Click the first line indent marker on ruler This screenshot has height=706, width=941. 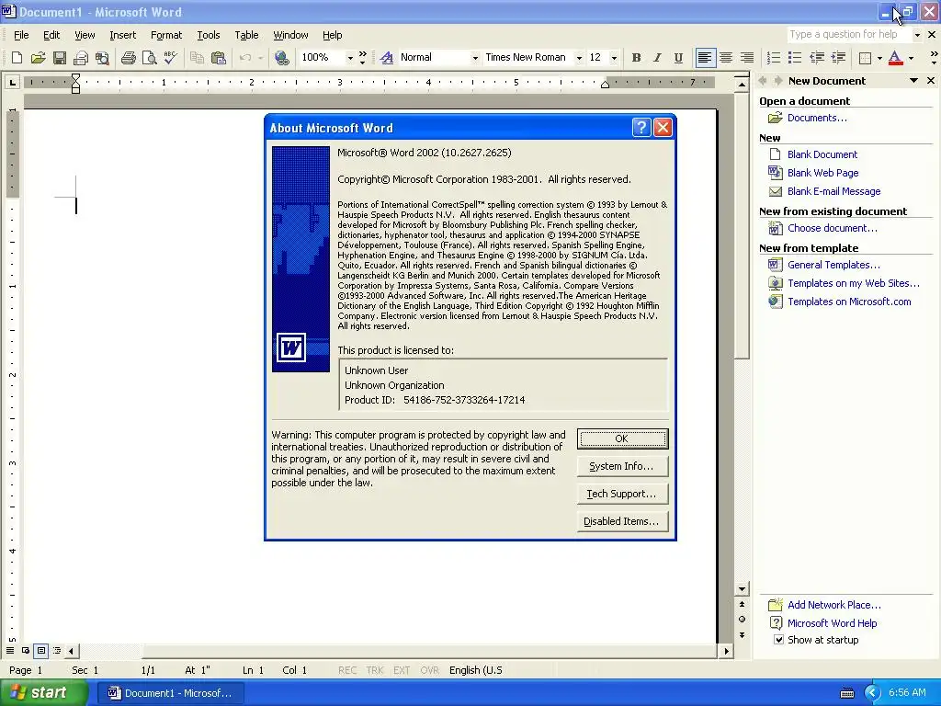click(75, 77)
